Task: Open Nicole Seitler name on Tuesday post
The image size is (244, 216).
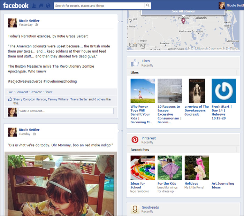Action: tap(29, 130)
